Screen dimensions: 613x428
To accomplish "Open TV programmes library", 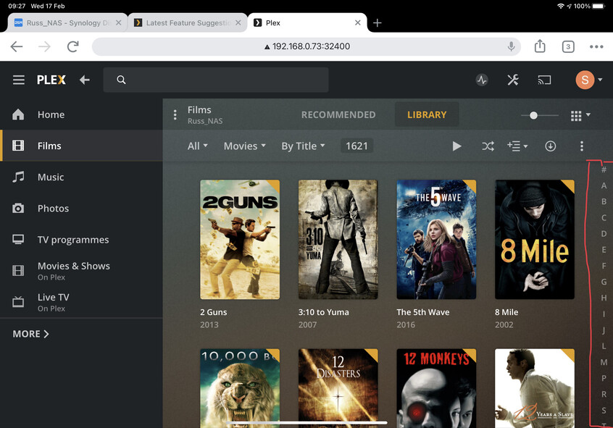I will [81, 240].
